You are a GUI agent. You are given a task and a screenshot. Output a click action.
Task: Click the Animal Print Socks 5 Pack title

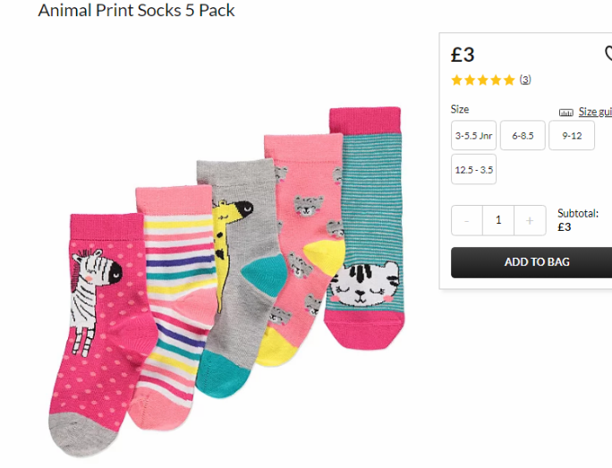click(x=136, y=10)
